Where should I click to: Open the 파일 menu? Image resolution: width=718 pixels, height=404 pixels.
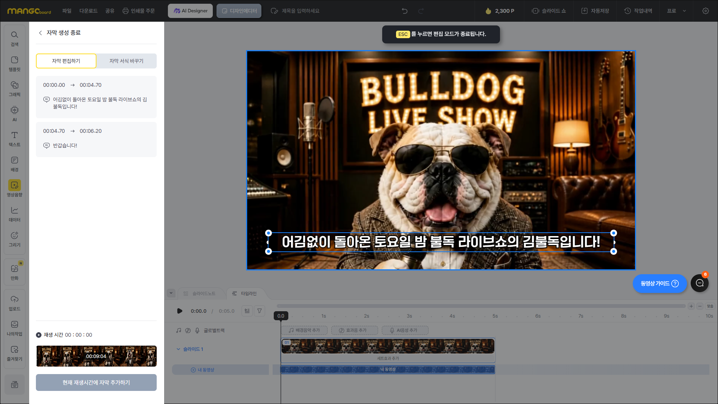coord(67,11)
